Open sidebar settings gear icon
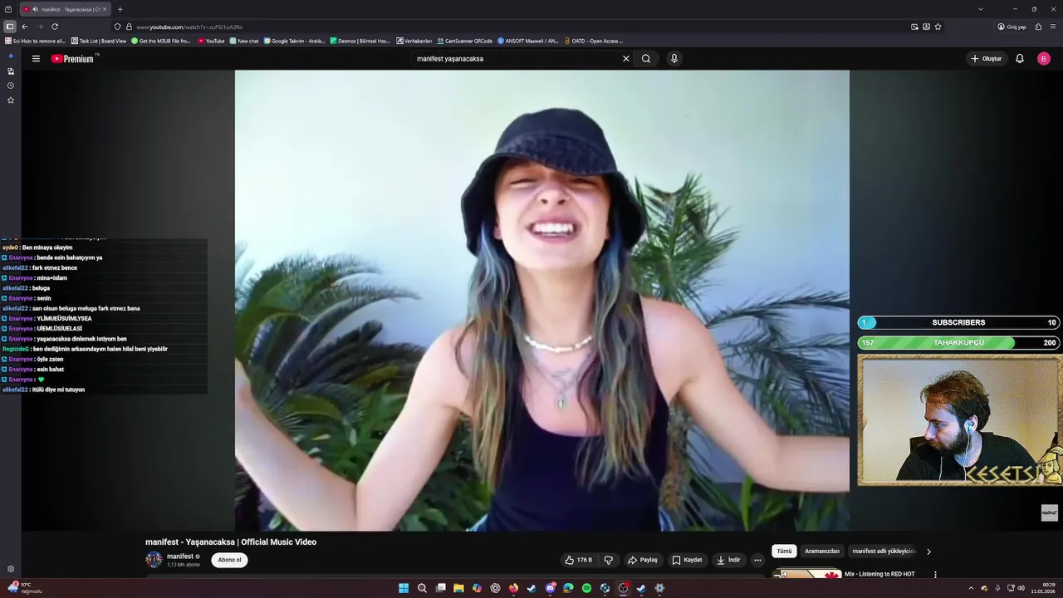This screenshot has width=1063, height=598. 11,569
